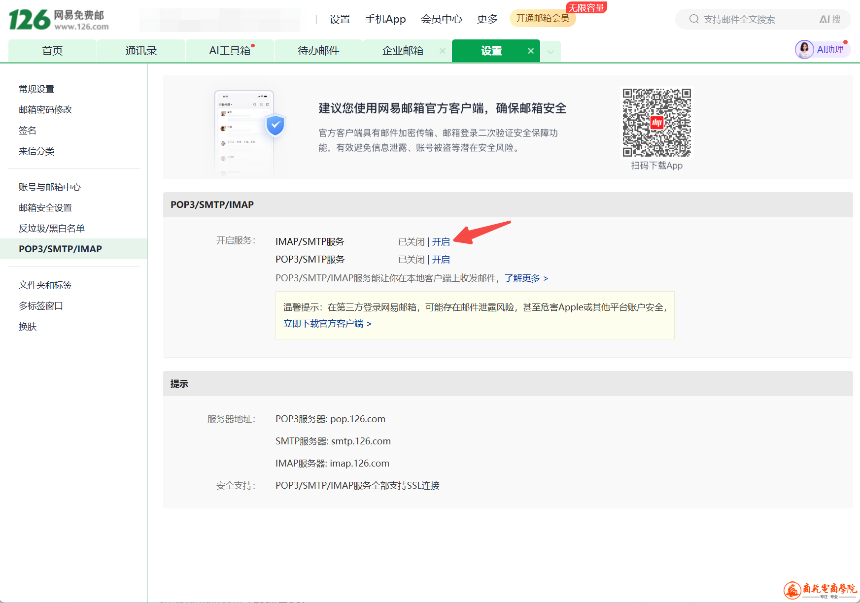Click the SMTP服务器: smtp.126.com text
The width and height of the screenshot is (860, 603).
[333, 441]
